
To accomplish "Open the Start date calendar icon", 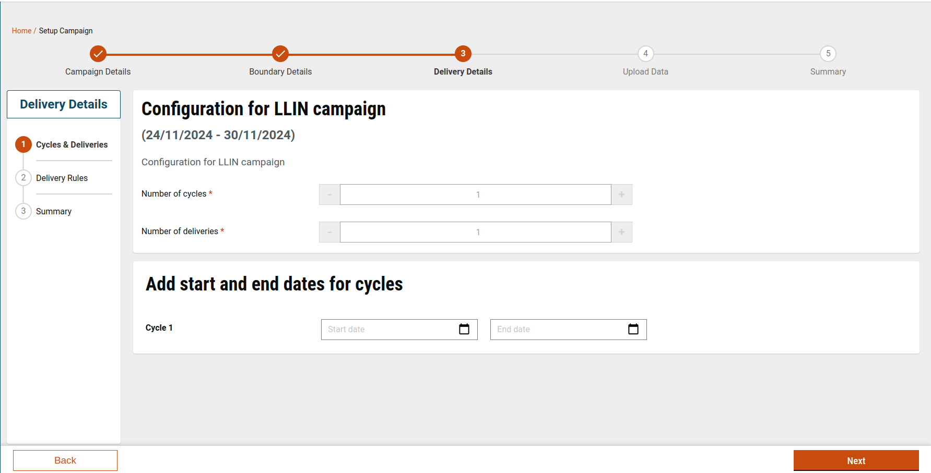I will pos(464,329).
